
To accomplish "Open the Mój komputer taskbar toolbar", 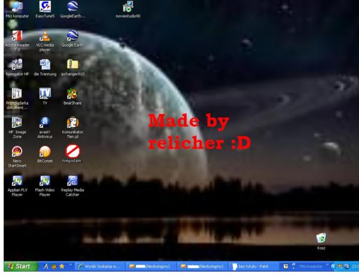I will 311,266.
